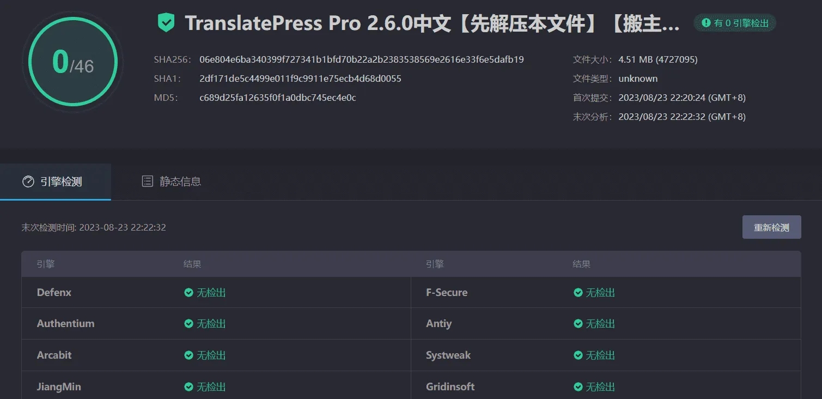Image resolution: width=822 pixels, height=399 pixels.
Task: Click the alert icon in 有 0 引擎检出 badge
Action: point(706,23)
